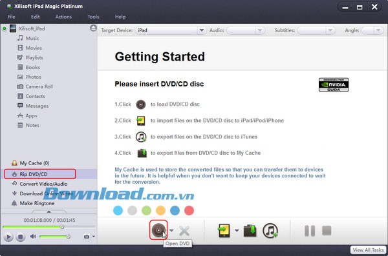
Task: Click the eject icon next to Xilisoft_iPad
Action: tap(93, 28)
